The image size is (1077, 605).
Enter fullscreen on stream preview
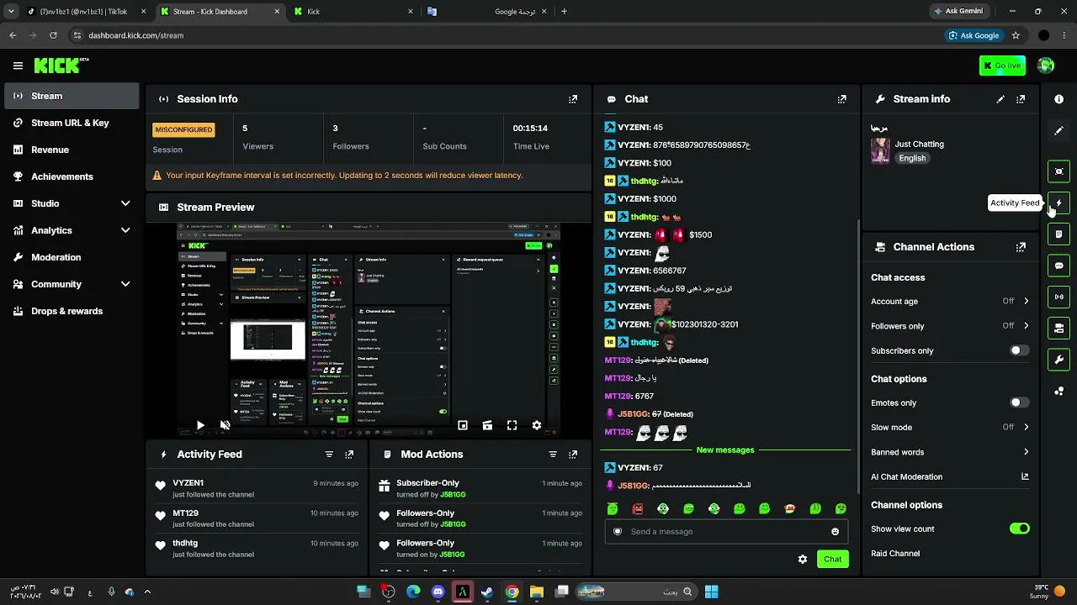click(x=512, y=425)
